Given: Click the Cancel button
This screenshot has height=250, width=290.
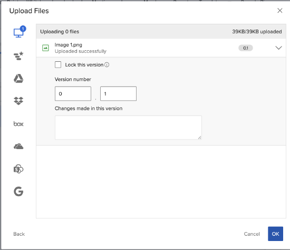Looking at the screenshot, I should click(252, 234).
